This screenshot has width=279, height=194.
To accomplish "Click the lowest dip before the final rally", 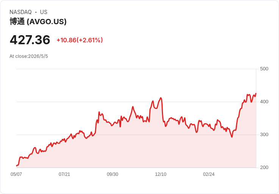I will (x=232, y=137).
